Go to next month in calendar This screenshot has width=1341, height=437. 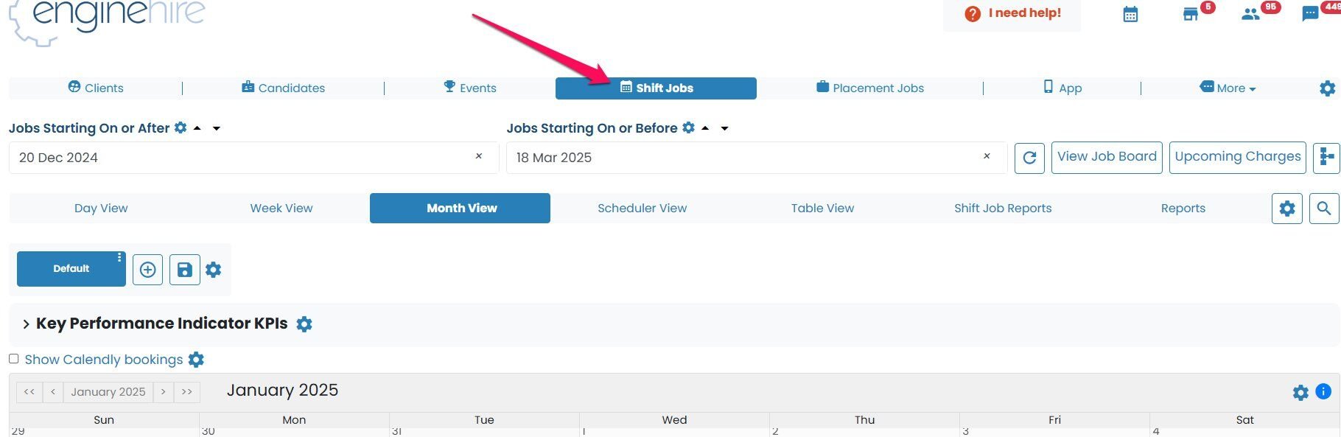[x=163, y=392]
